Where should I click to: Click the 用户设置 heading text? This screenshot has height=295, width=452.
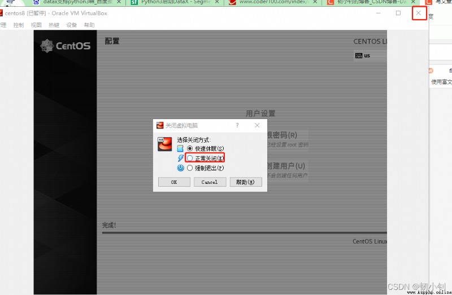pos(260,113)
